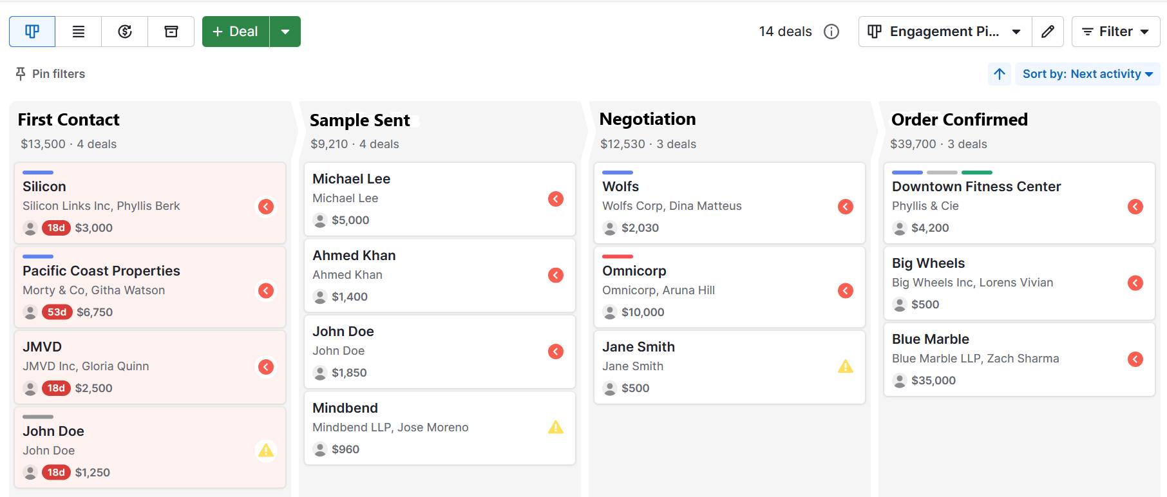Click "Morty & Co, Githa Watson" text
The image size is (1167, 497).
[94, 290]
